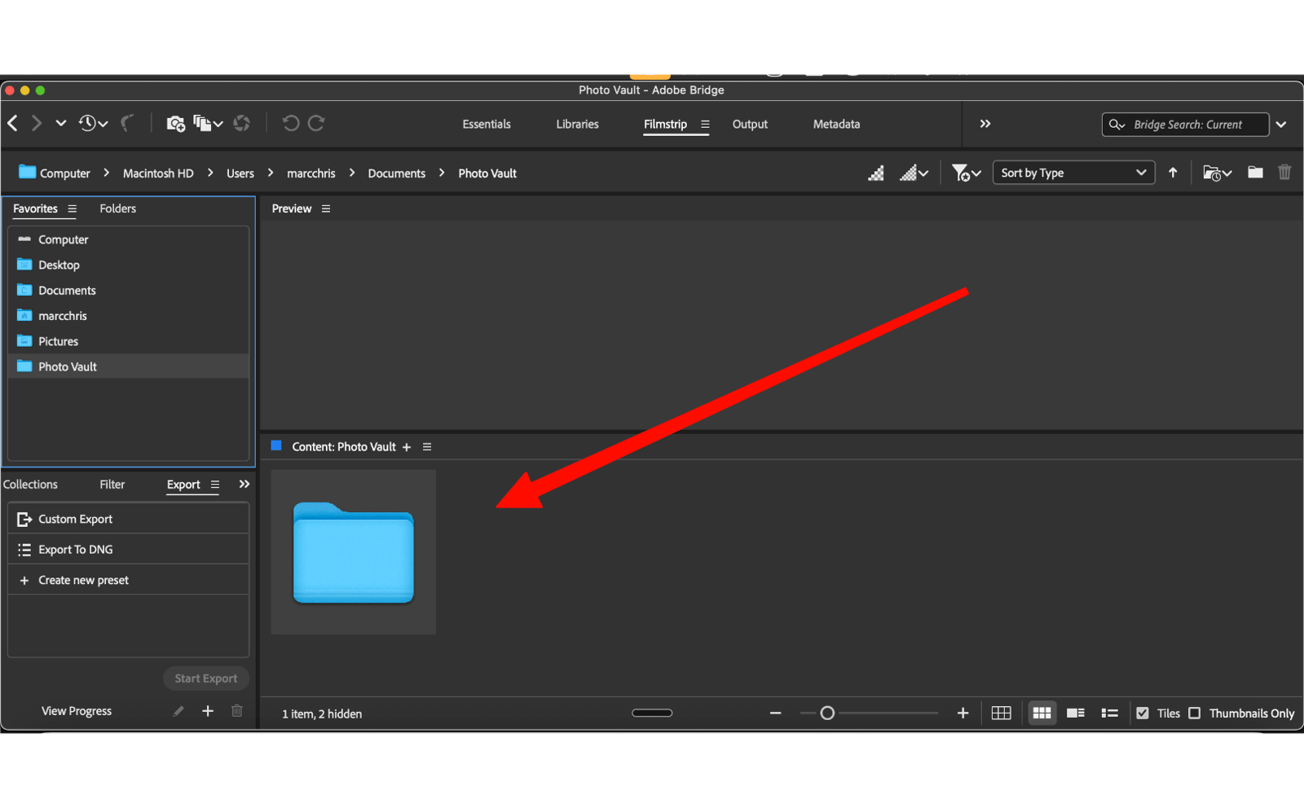Rotate clockwise with the redo arrow icon
This screenshot has height=808, width=1304.
pos(316,123)
